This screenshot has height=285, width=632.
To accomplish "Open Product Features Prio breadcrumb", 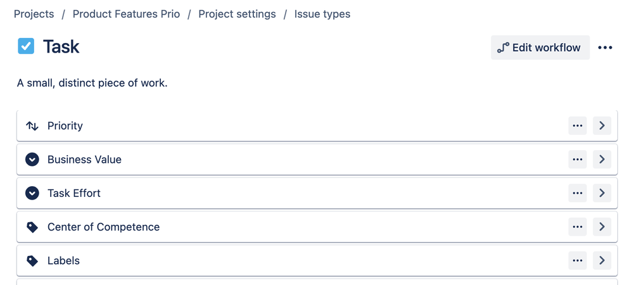I will [x=126, y=14].
